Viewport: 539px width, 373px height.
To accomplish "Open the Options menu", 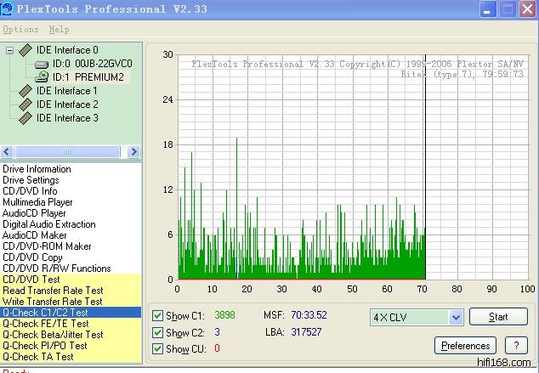I will pyautogui.click(x=20, y=30).
